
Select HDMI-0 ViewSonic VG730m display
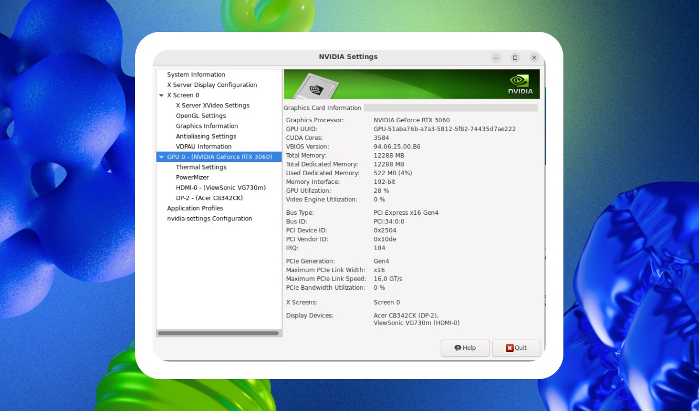pos(221,188)
